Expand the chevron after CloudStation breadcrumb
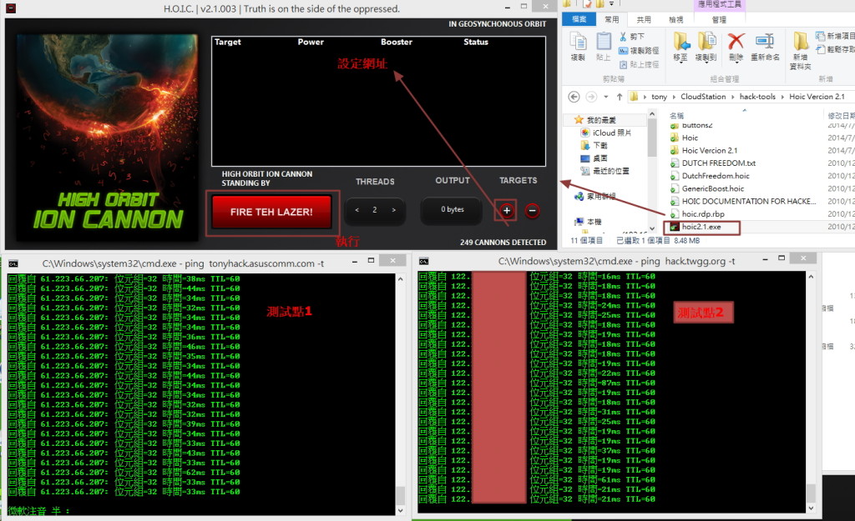855x521 pixels. click(733, 97)
